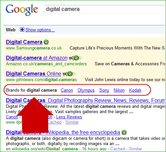The image size is (166, 152).
Task: Open the Show options link
Action: (x=40, y=30)
